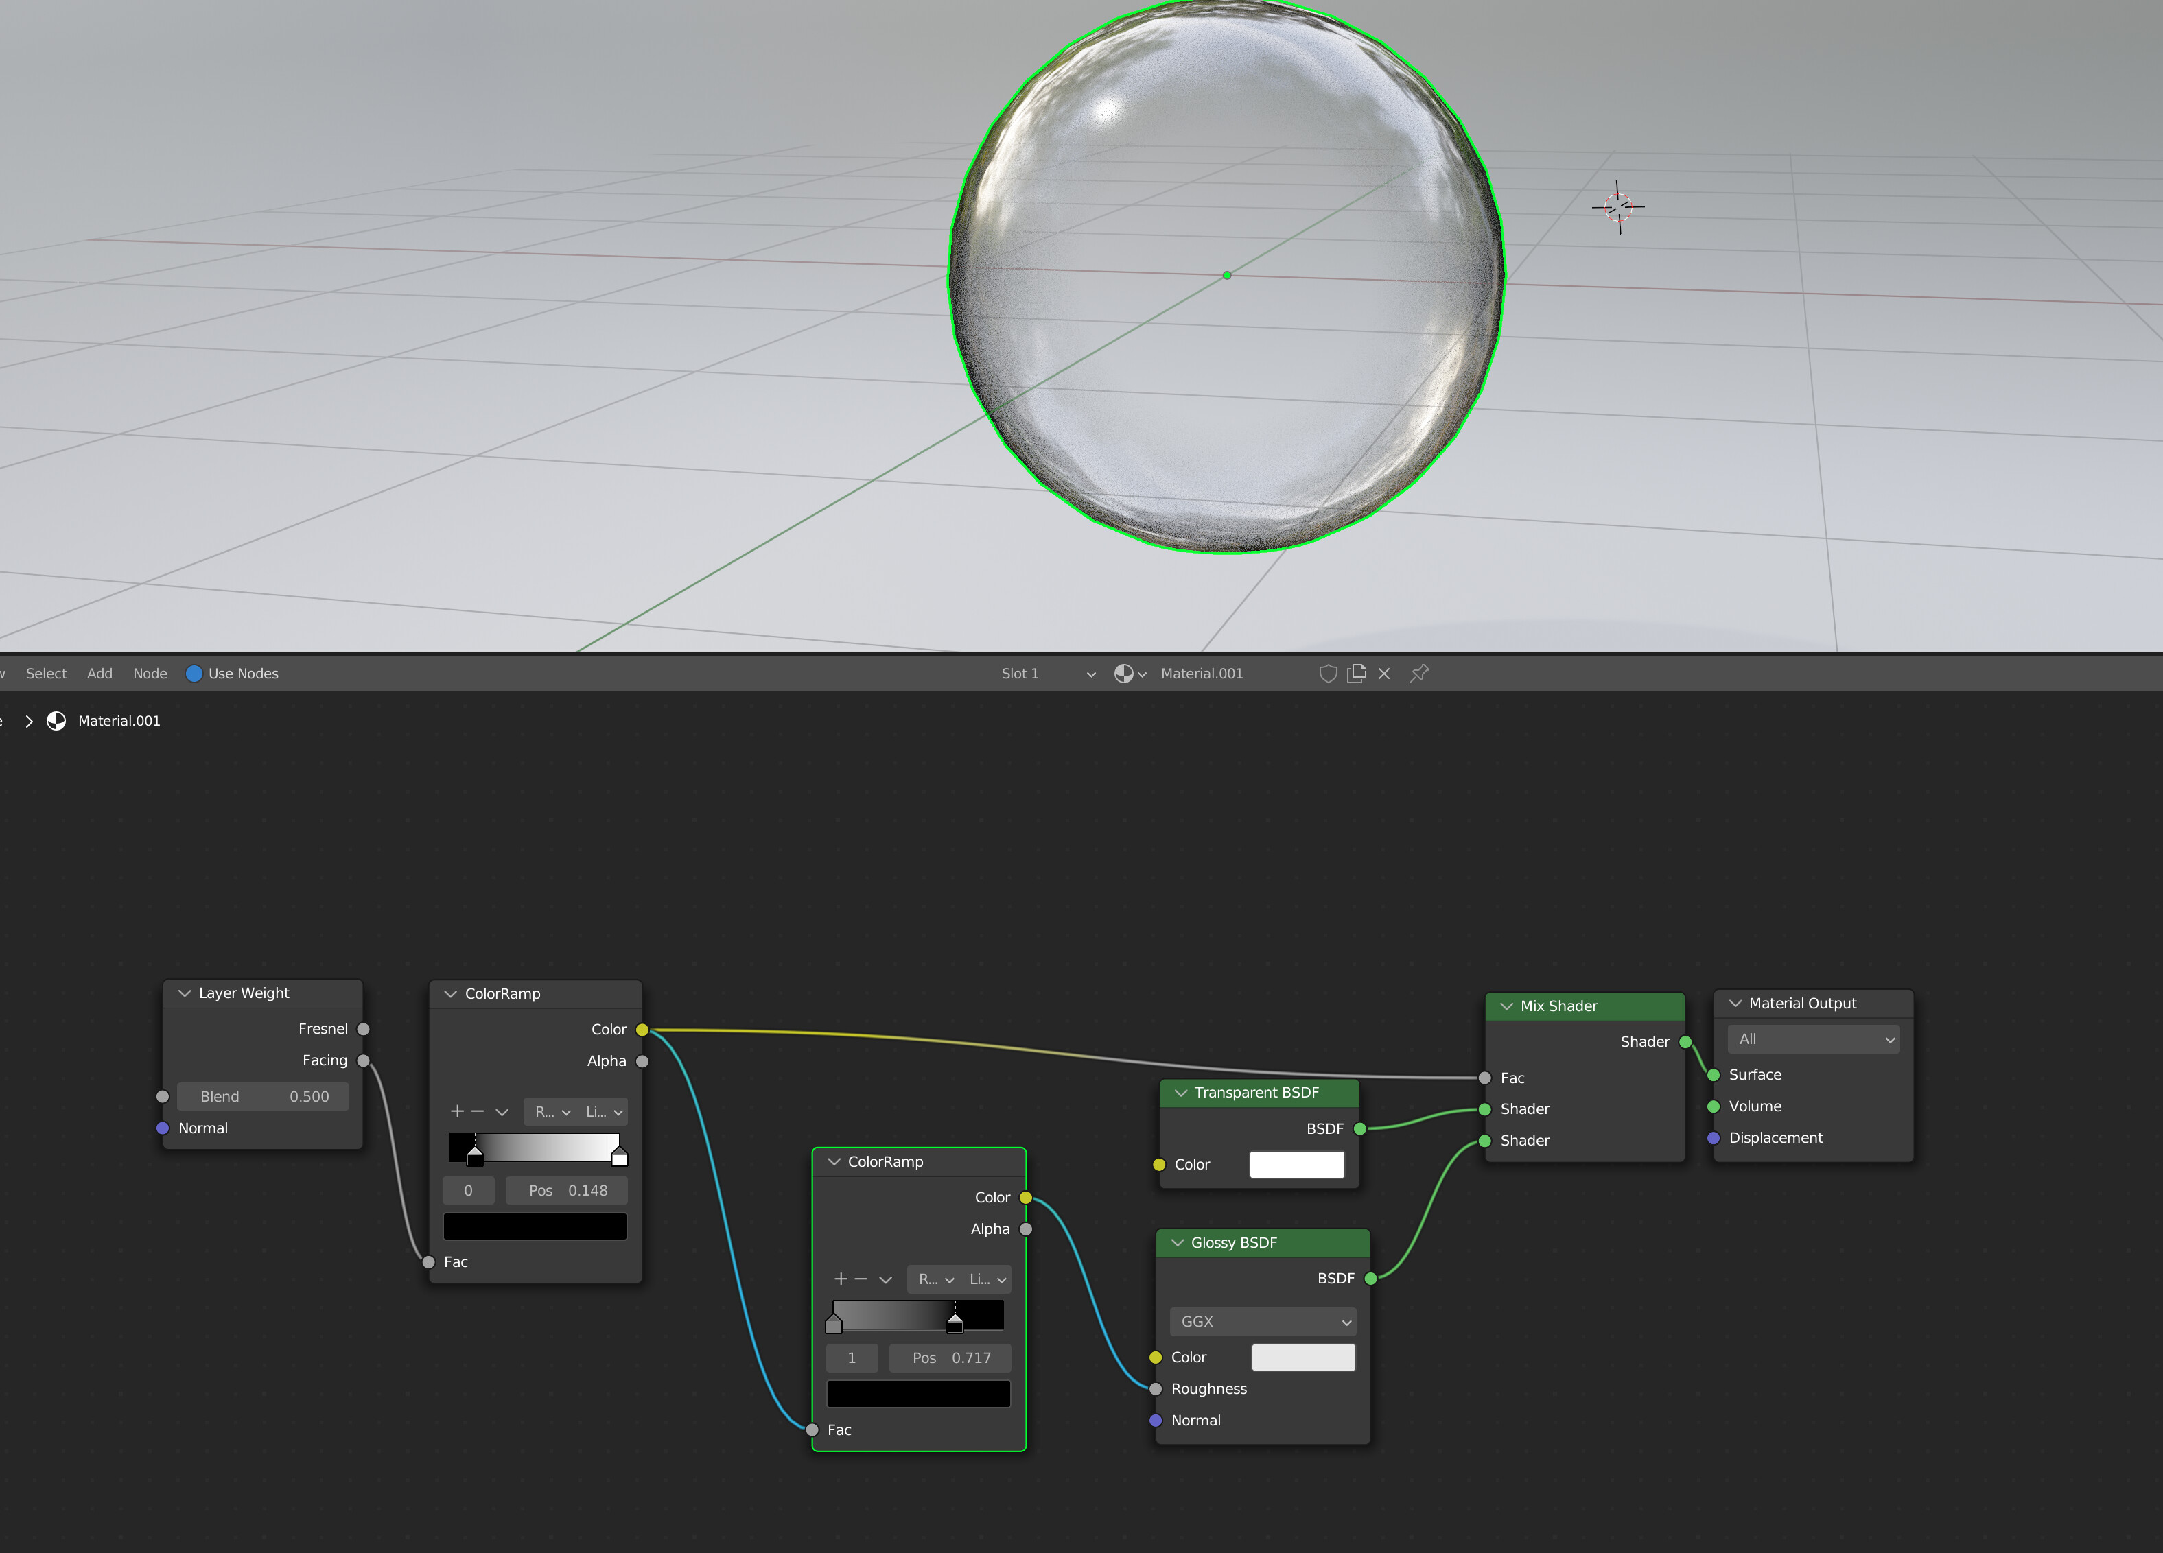Image resolution: width=2163 pixels, height=1553 pixels.
Task: Collapse the Mix Shader node header
Action: click(x=1507, y=1006)
